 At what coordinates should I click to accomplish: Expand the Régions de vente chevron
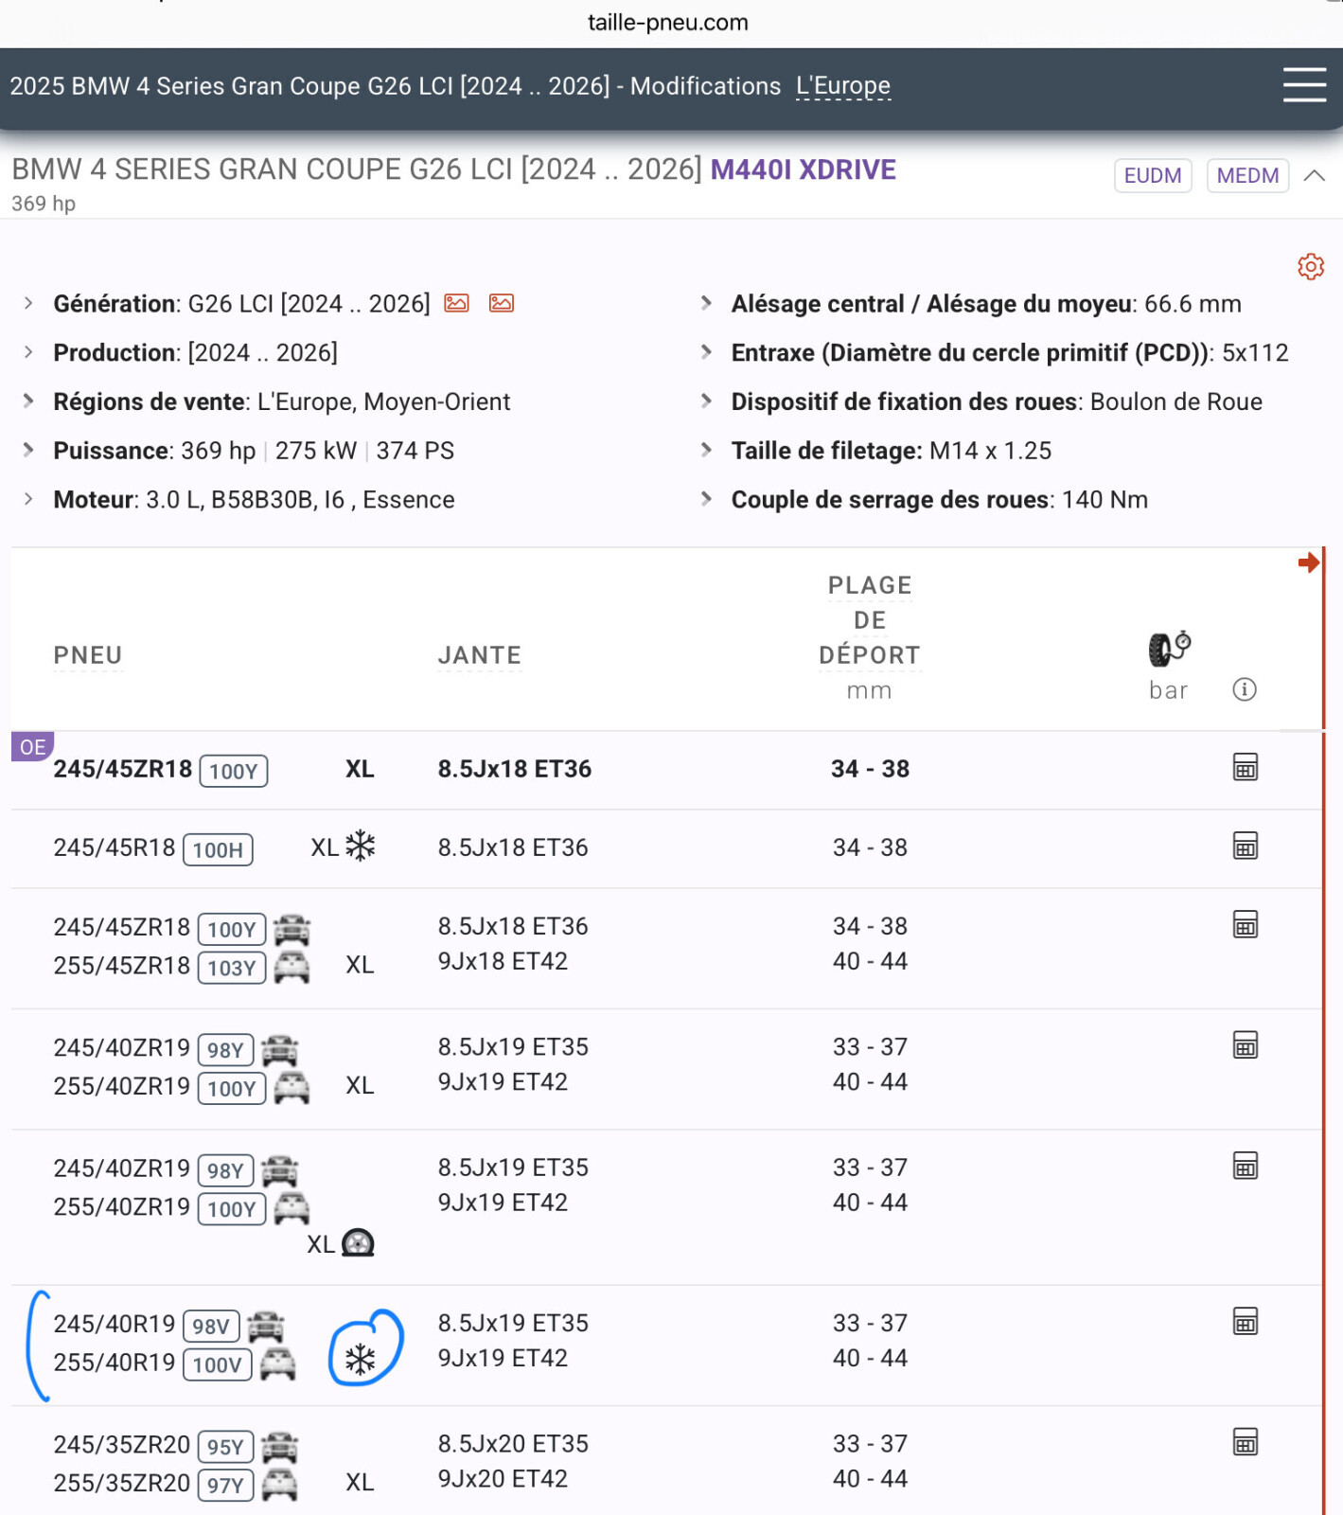point(28,401)
